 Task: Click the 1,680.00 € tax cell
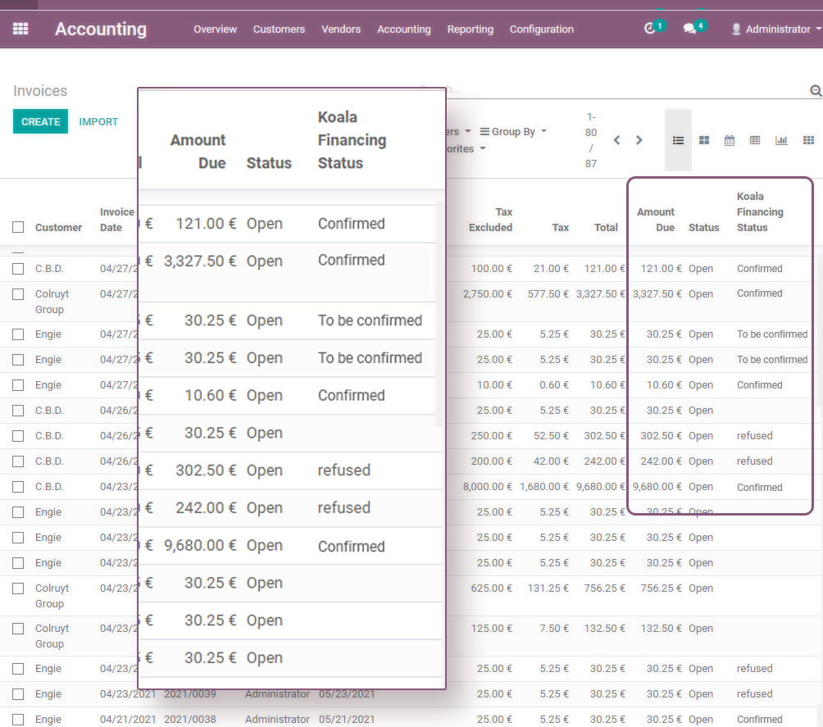pyautogui.click(x=544, y=487)
